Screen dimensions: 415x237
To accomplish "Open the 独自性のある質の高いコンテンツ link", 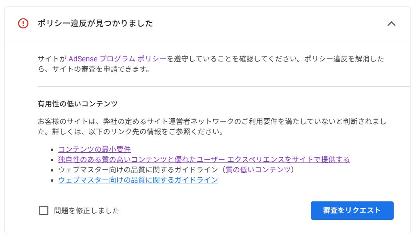I will coord(204,159).
